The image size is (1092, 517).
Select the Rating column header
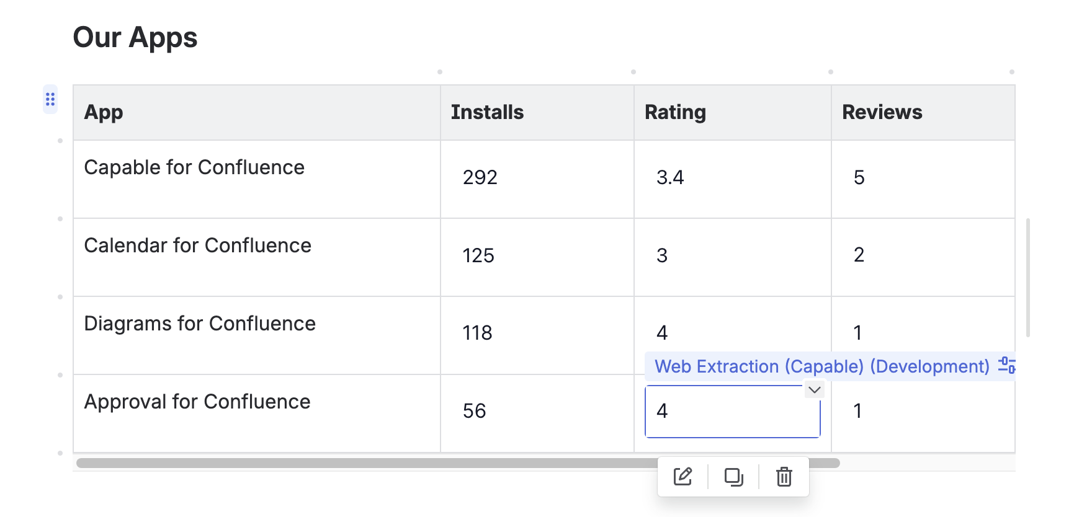(x=675, y=112)
